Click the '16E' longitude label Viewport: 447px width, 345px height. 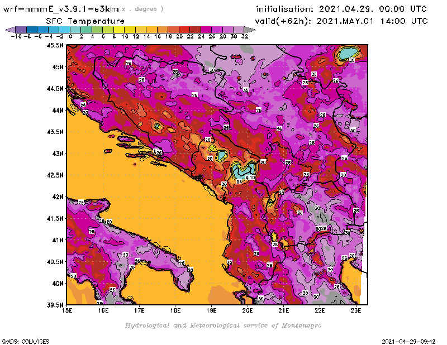pos(103,310)
